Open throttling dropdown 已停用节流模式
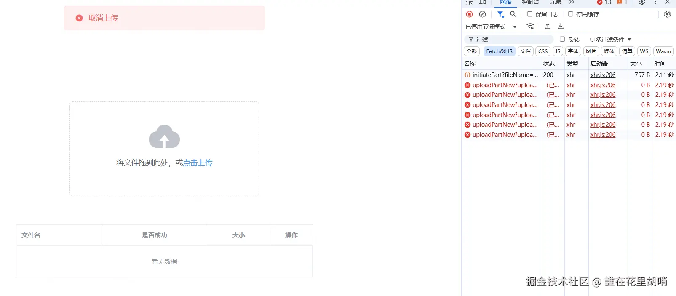The width and height of the screenshot is (676, 296). pyautogui.click(x=491, y=27)
